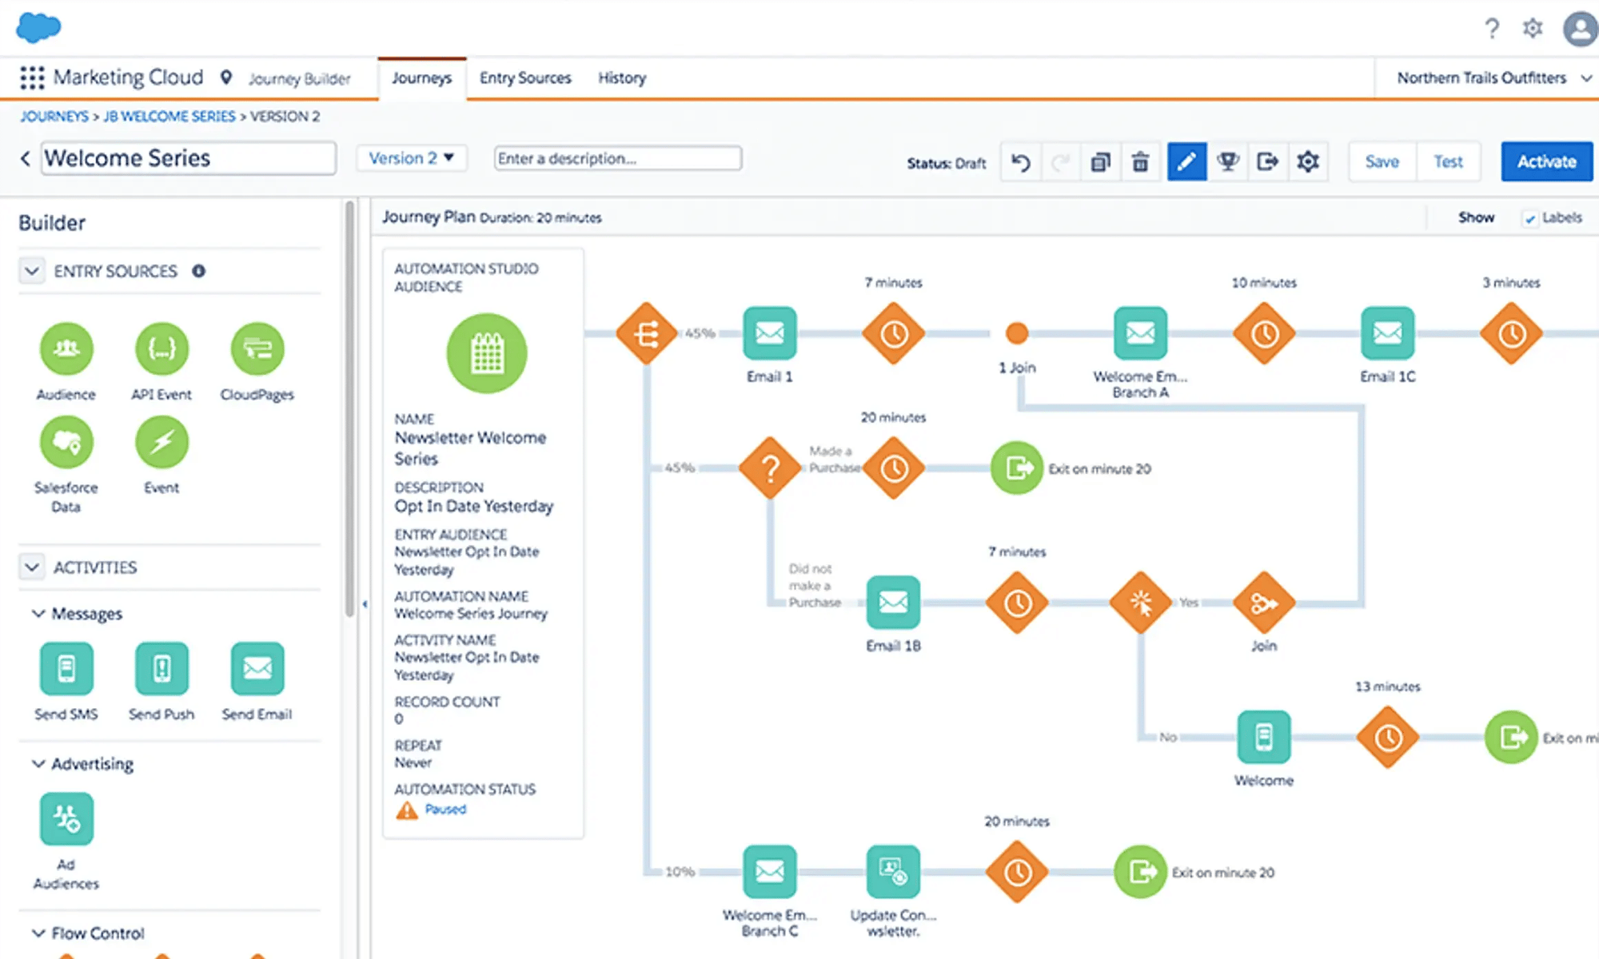The height and width of the screenshot is (959, 1599).
Task: Click the copy journey icon
Action: coord(1101,162)
